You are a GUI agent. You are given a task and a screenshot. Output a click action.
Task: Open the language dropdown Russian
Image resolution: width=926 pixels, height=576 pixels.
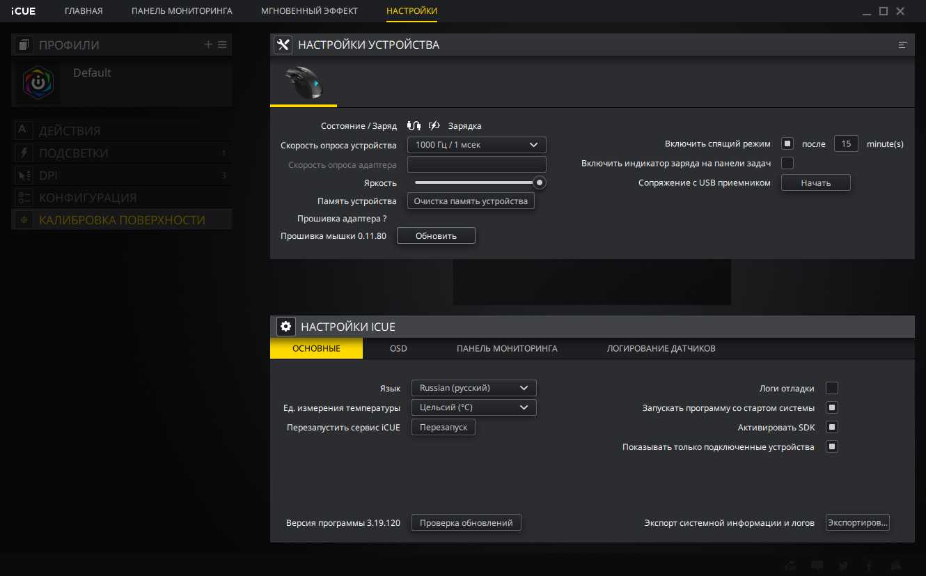click(473, 388)
